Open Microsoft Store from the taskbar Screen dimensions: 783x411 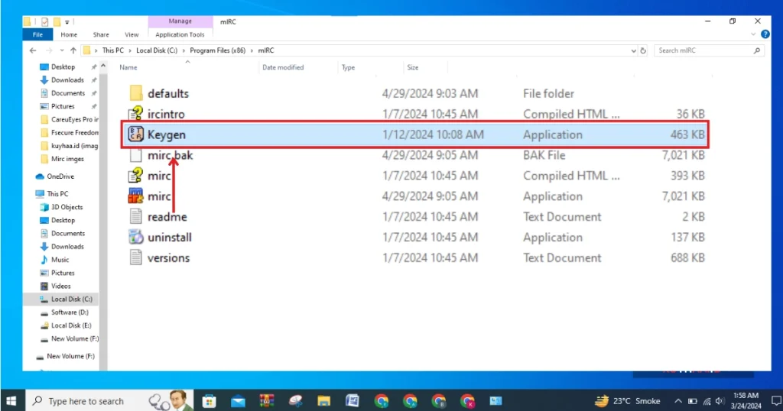point(210,401)
